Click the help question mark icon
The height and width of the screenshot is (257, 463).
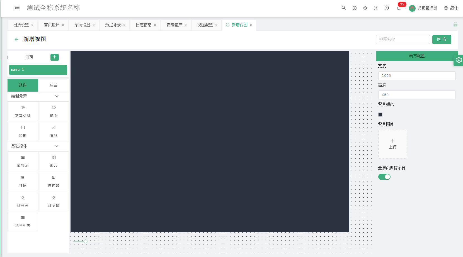point(355,8)
